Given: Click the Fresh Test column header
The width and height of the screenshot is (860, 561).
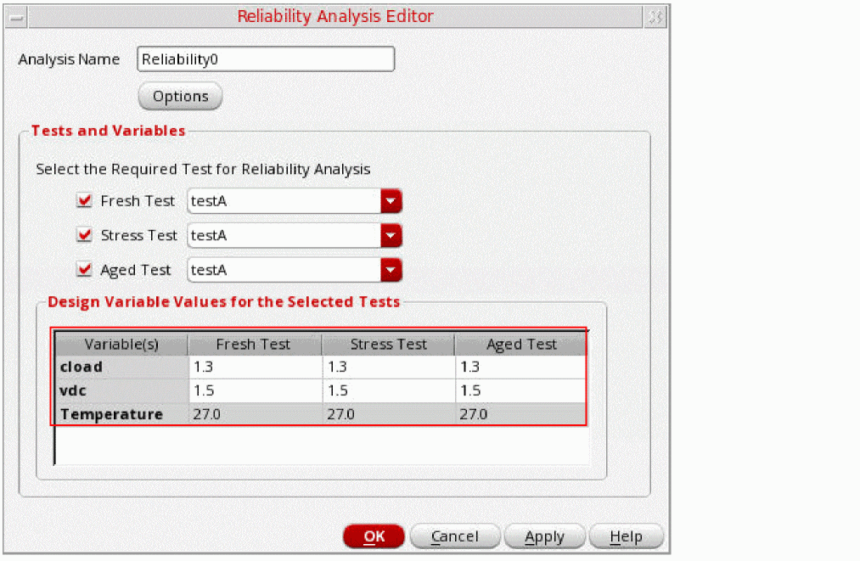Looking at the screenshot, I should point(255,345).
